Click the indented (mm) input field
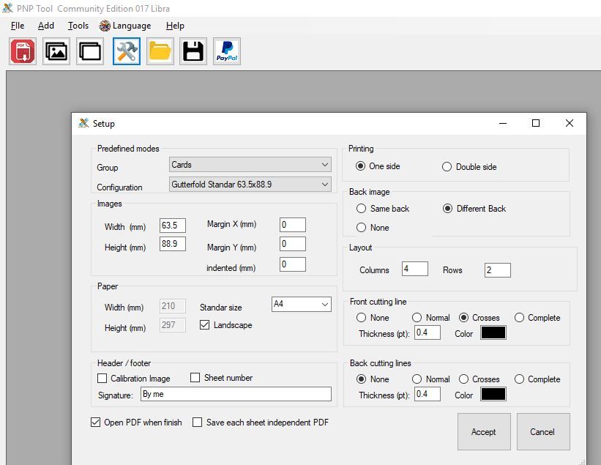This screenshot has height=465, width=601. (293, 264)
